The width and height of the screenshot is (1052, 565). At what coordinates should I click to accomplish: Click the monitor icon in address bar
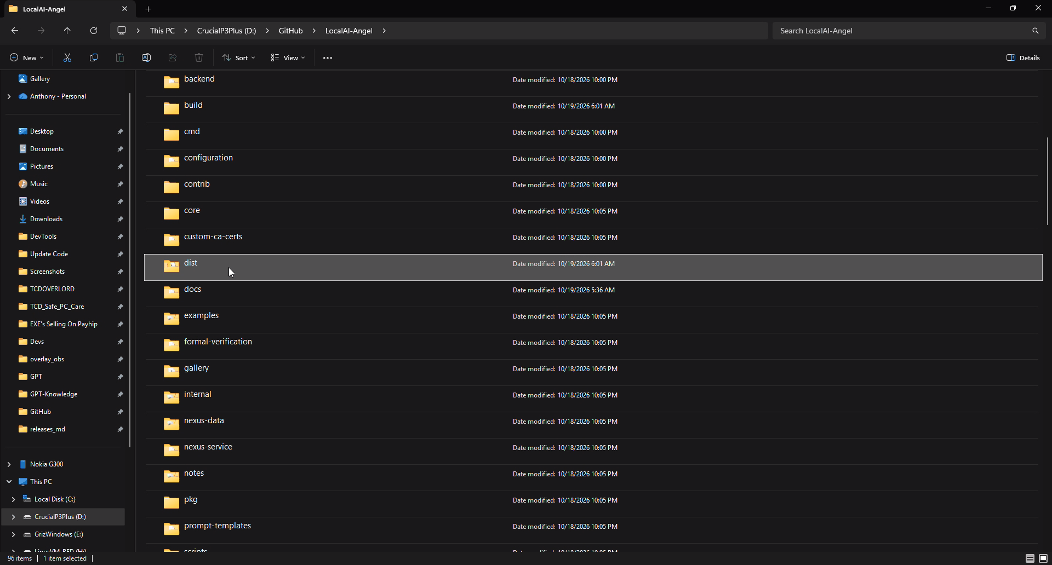coord(122,31)
